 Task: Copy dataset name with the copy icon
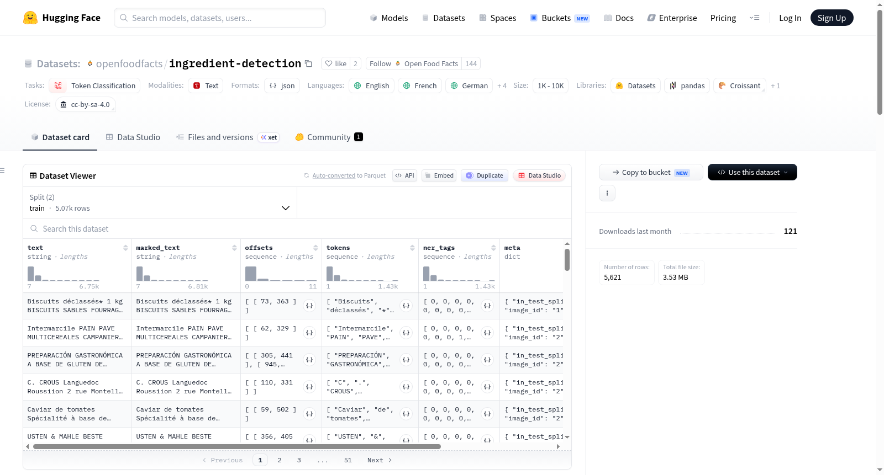point(308,63)
